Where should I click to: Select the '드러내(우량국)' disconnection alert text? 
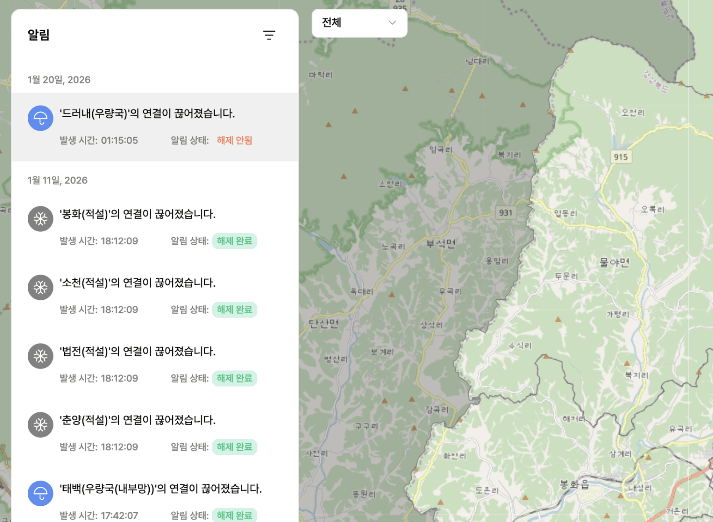(x=147, y=113)
